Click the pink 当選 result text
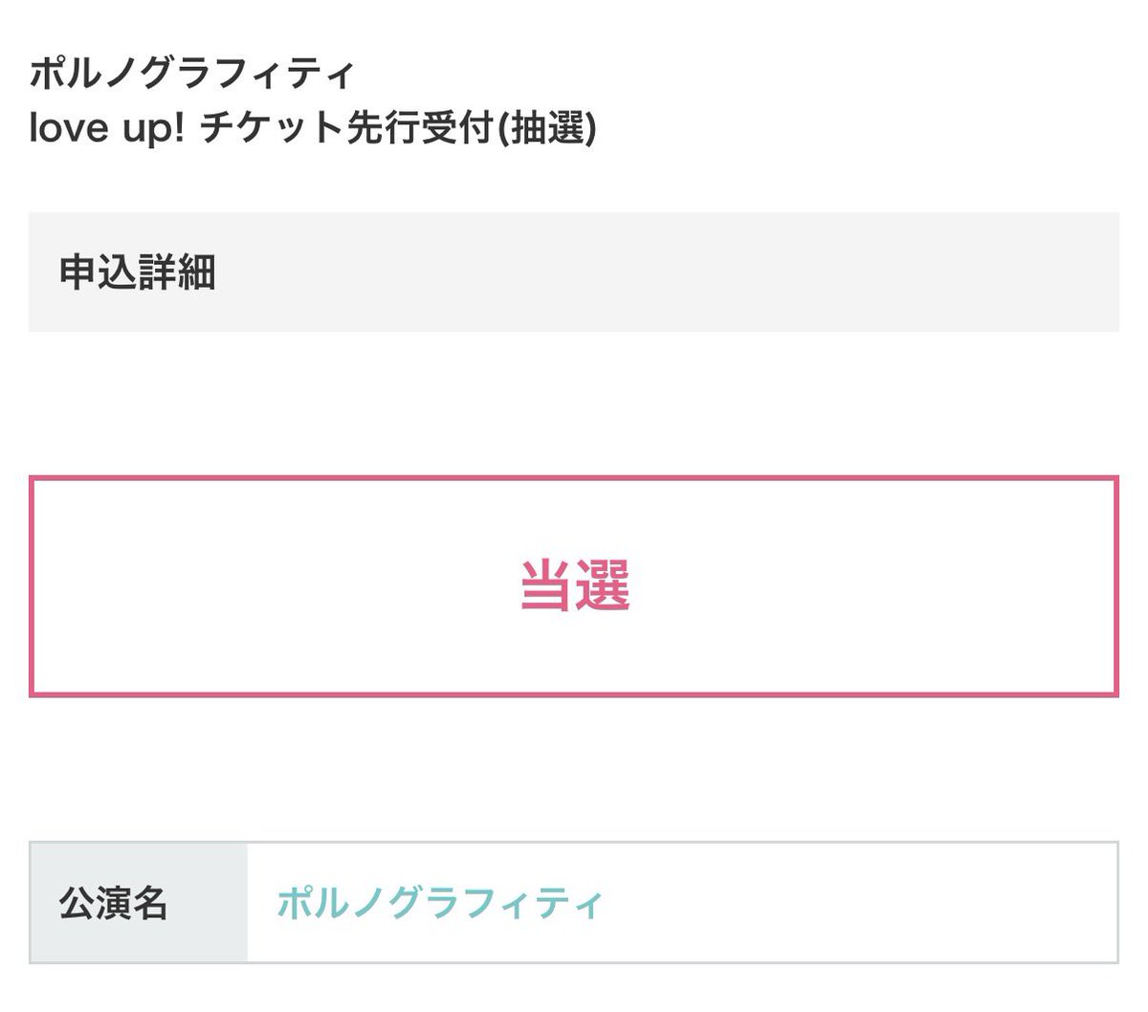The width and height of the screenshot is (1148, 1012). coord(575,585)
